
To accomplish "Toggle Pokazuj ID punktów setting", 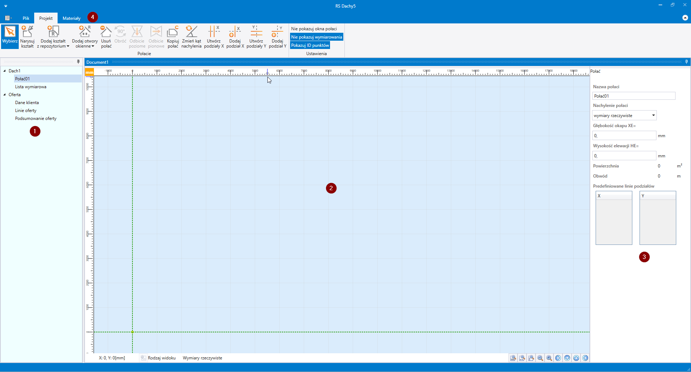I will (310, 45).
